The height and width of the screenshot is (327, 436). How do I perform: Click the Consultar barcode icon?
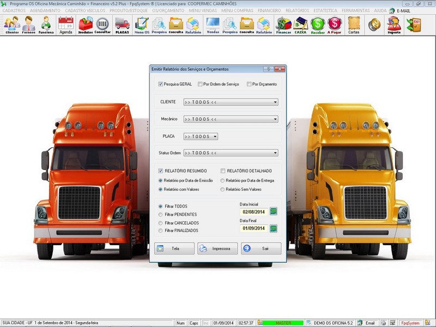[102, 25]
